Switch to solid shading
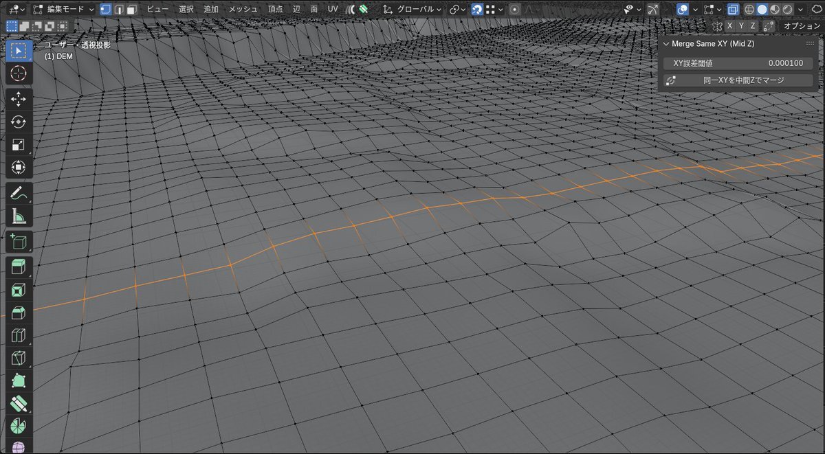Image resolution: width=825 pixels, height=454 pixels. pos(762,10)
